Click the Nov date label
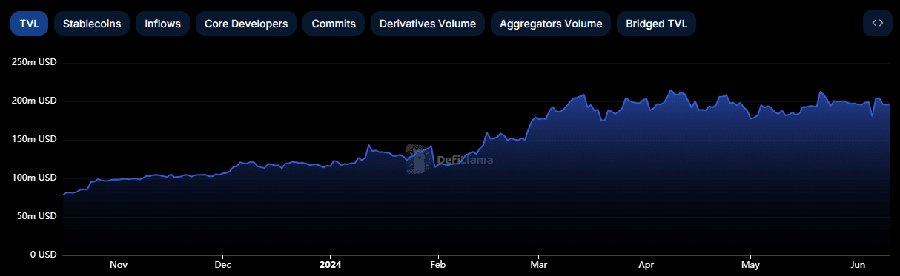The height and width of the screenshot is (276, 900). click(x=119, y=264)
